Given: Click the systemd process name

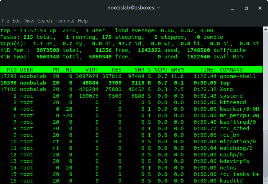Looking at the screenshot, I should [231, 96].
